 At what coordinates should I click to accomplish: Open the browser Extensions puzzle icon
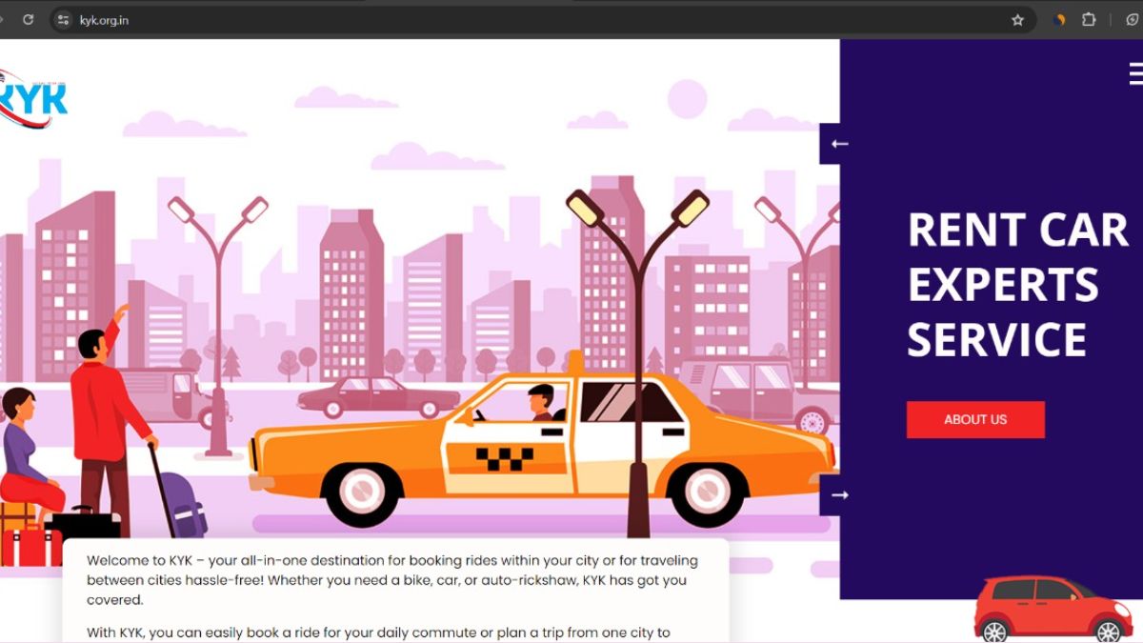click(1088, 19)
